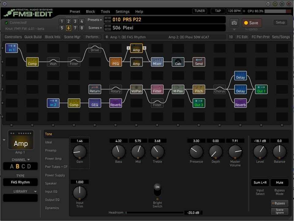Open the Tools menu
This screenshot has height=221, width=294.
tap(105, 12)
